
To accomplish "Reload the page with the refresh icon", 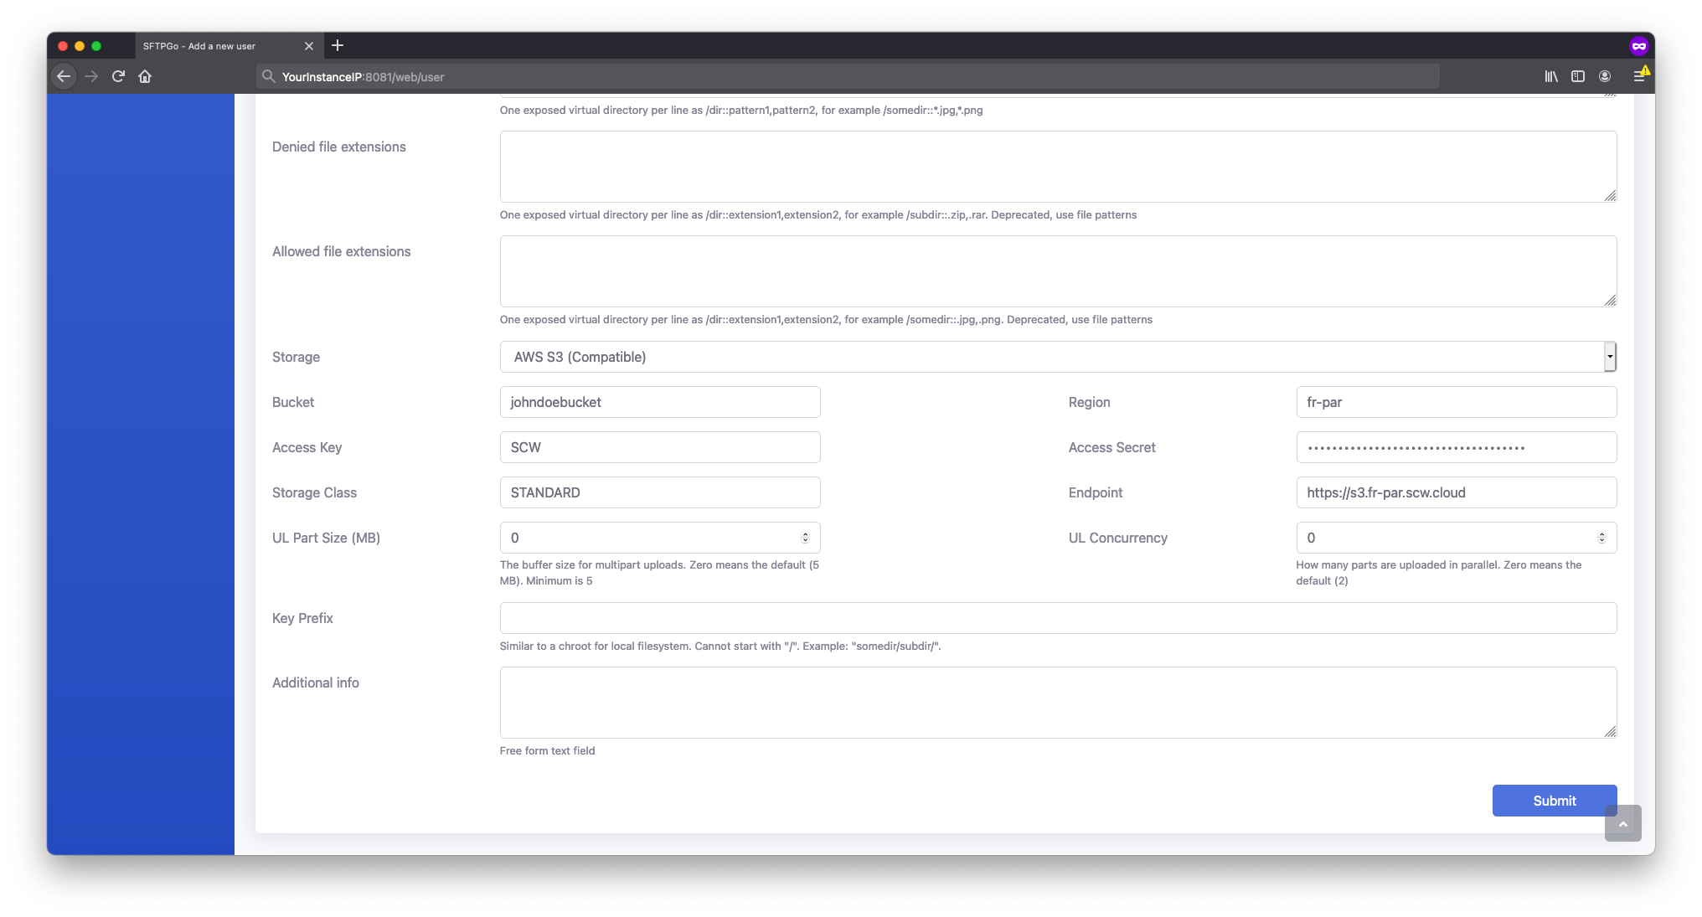I will pos(118,76).
